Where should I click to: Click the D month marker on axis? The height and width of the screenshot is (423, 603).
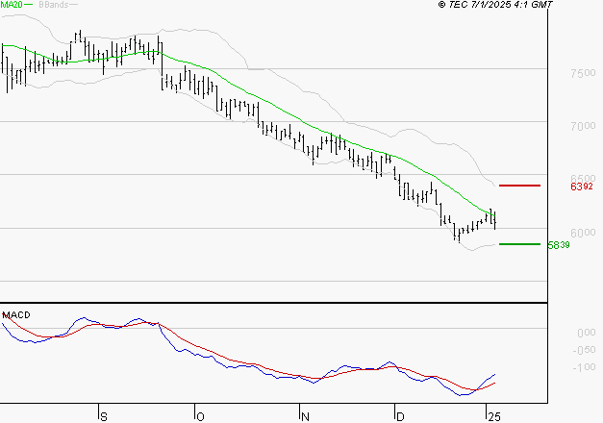tap(400, 417)
